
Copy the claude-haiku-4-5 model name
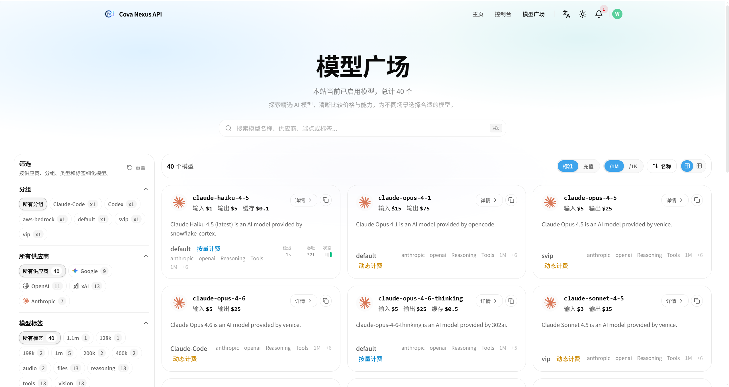(326, 200)
